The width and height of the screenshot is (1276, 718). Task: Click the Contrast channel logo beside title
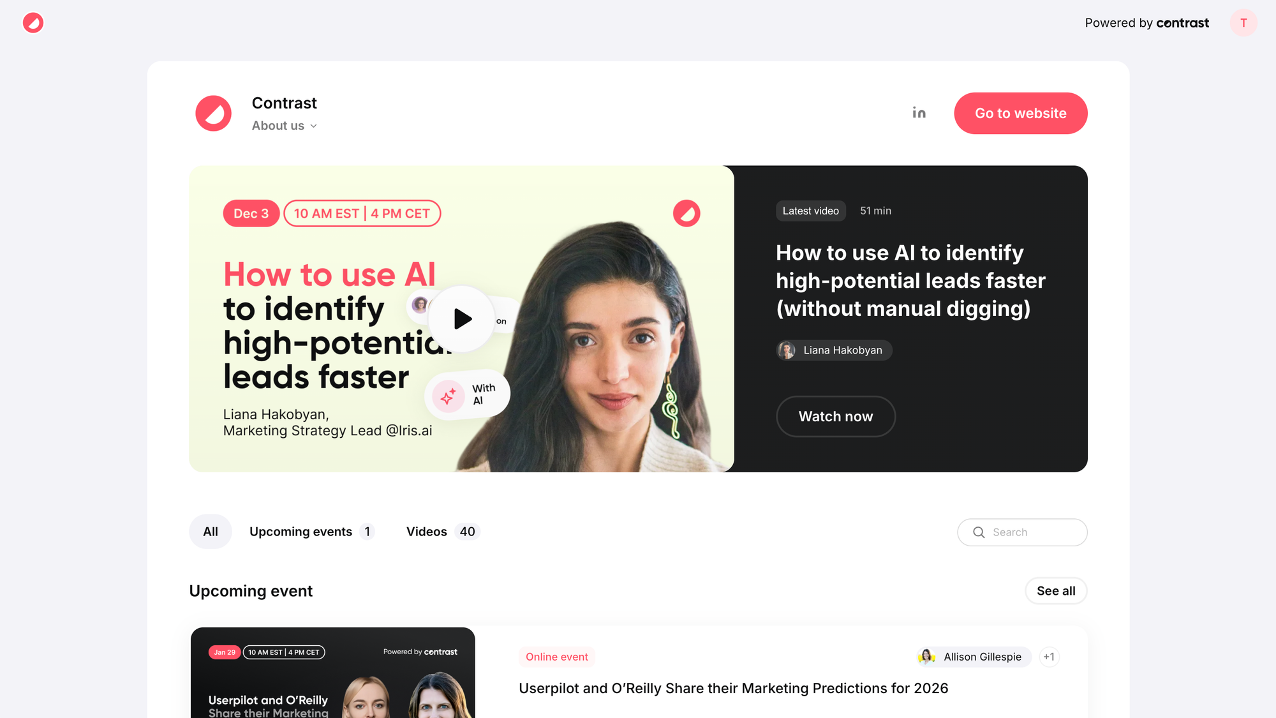tap(214, 114)
